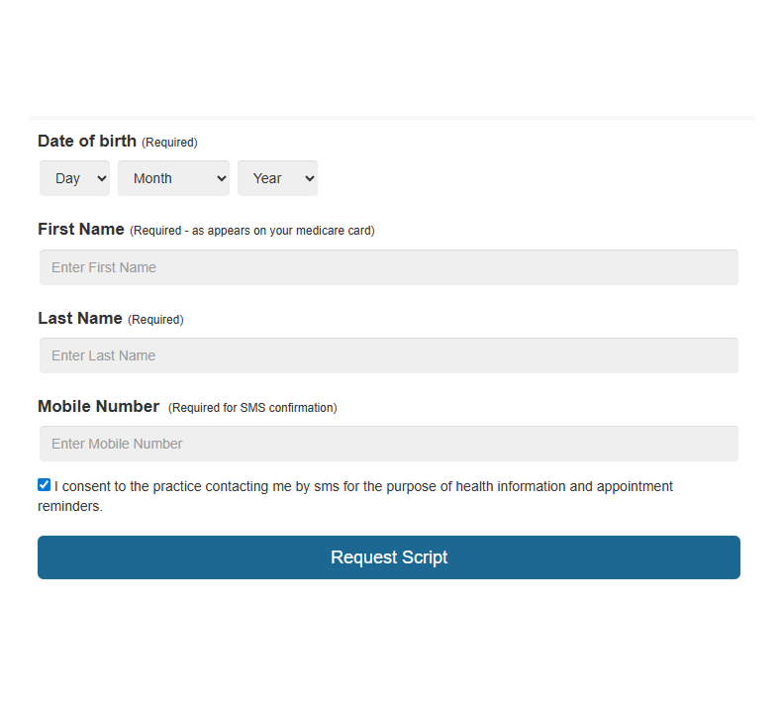Open the Year dropdown

click(x=277, y=178)
